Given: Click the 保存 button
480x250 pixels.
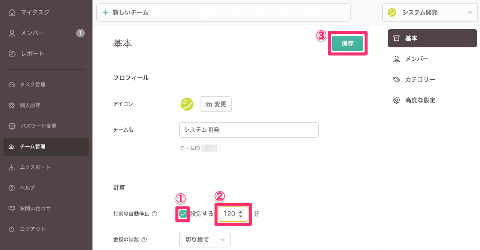Looking at the screenshot, I should click(348, 43).
